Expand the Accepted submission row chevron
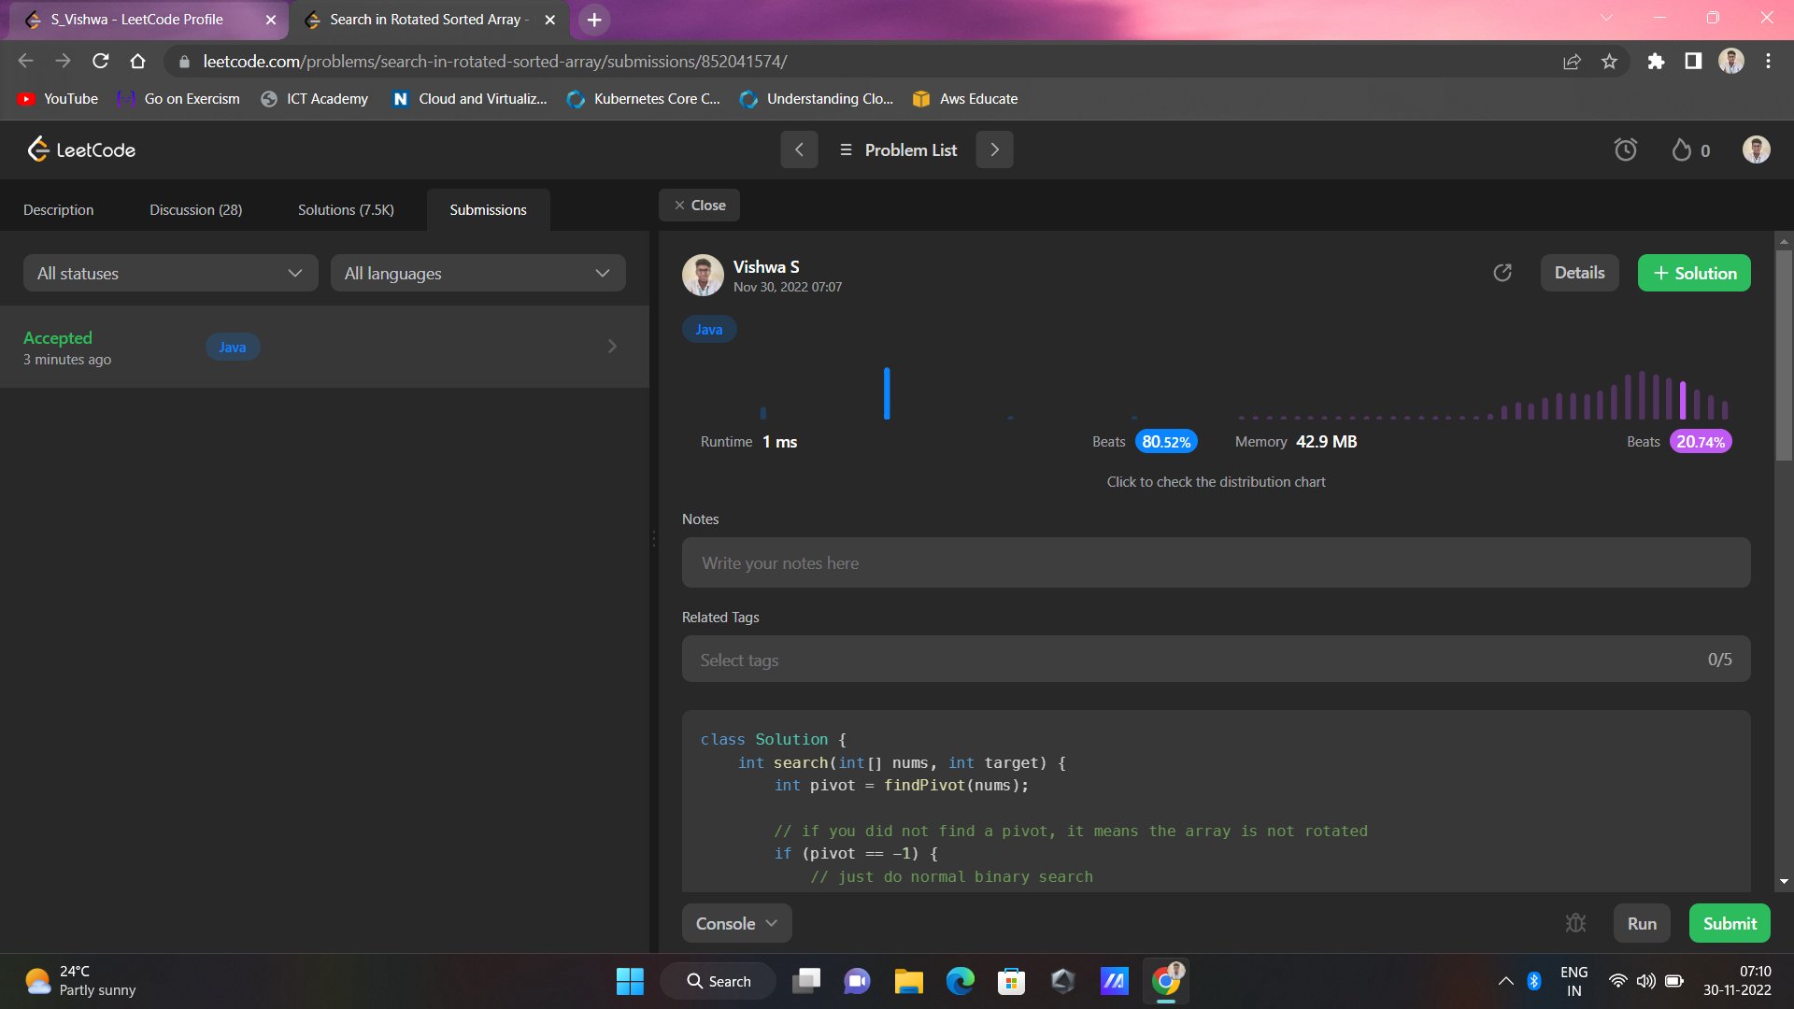This screenshot has height=1009, width=1794. coord(612,347)
